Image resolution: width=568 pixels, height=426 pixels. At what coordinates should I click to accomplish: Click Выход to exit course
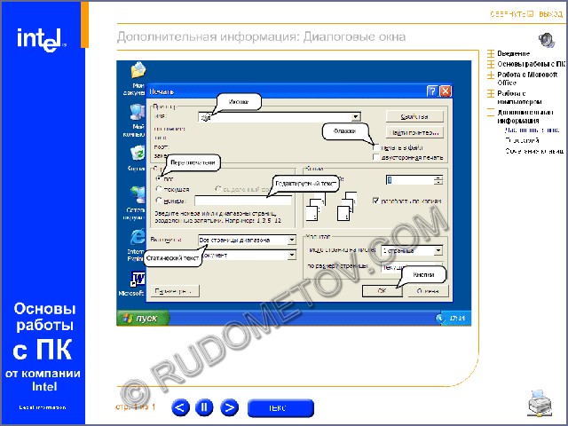[550, 14]
